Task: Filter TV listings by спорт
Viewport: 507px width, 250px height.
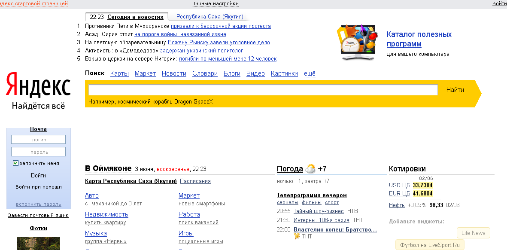Action: 332,202
